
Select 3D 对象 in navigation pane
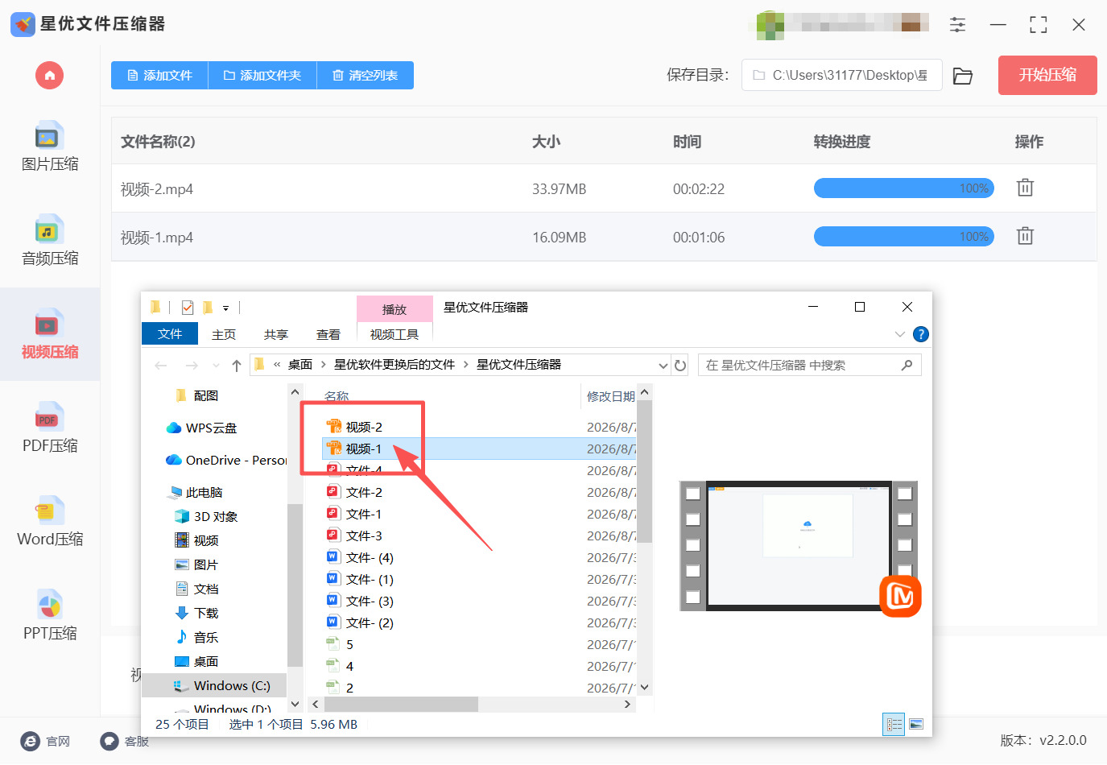[x=206, y=516]
